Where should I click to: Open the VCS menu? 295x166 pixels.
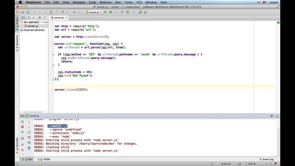coord(139,2)
